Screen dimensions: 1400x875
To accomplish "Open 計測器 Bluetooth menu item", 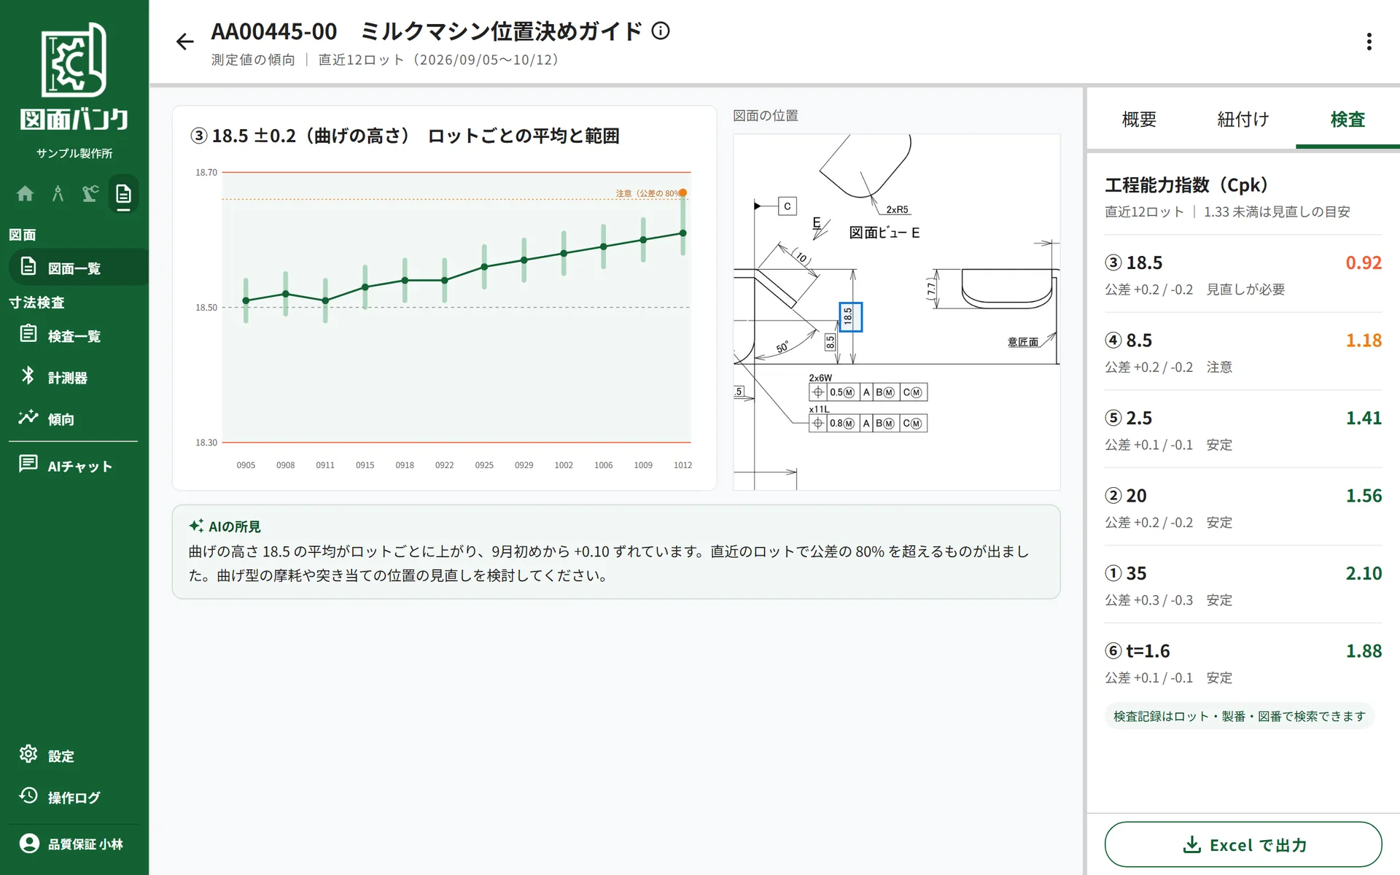I will (x=73, y=377).
